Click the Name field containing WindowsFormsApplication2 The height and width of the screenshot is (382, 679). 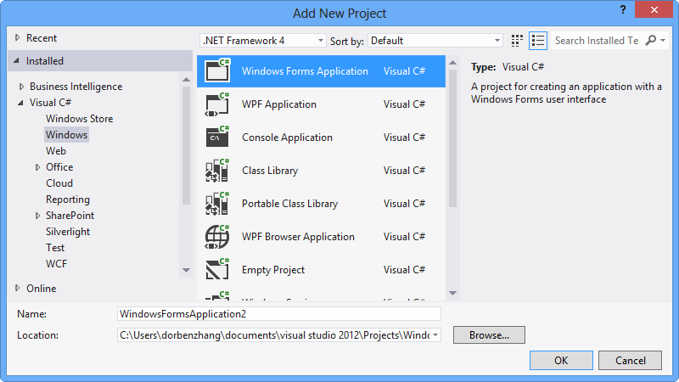coord(279,314)
